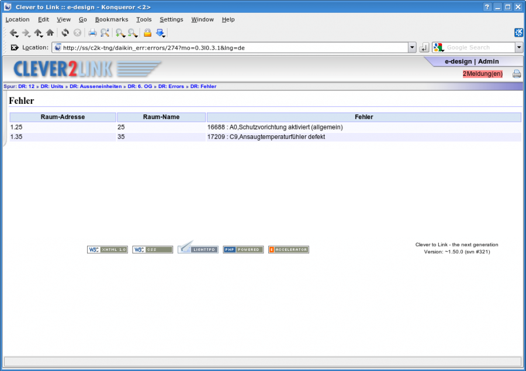The image size is (526, 371).
Task: Click the Fehler column header
Action: coord(364,117)
